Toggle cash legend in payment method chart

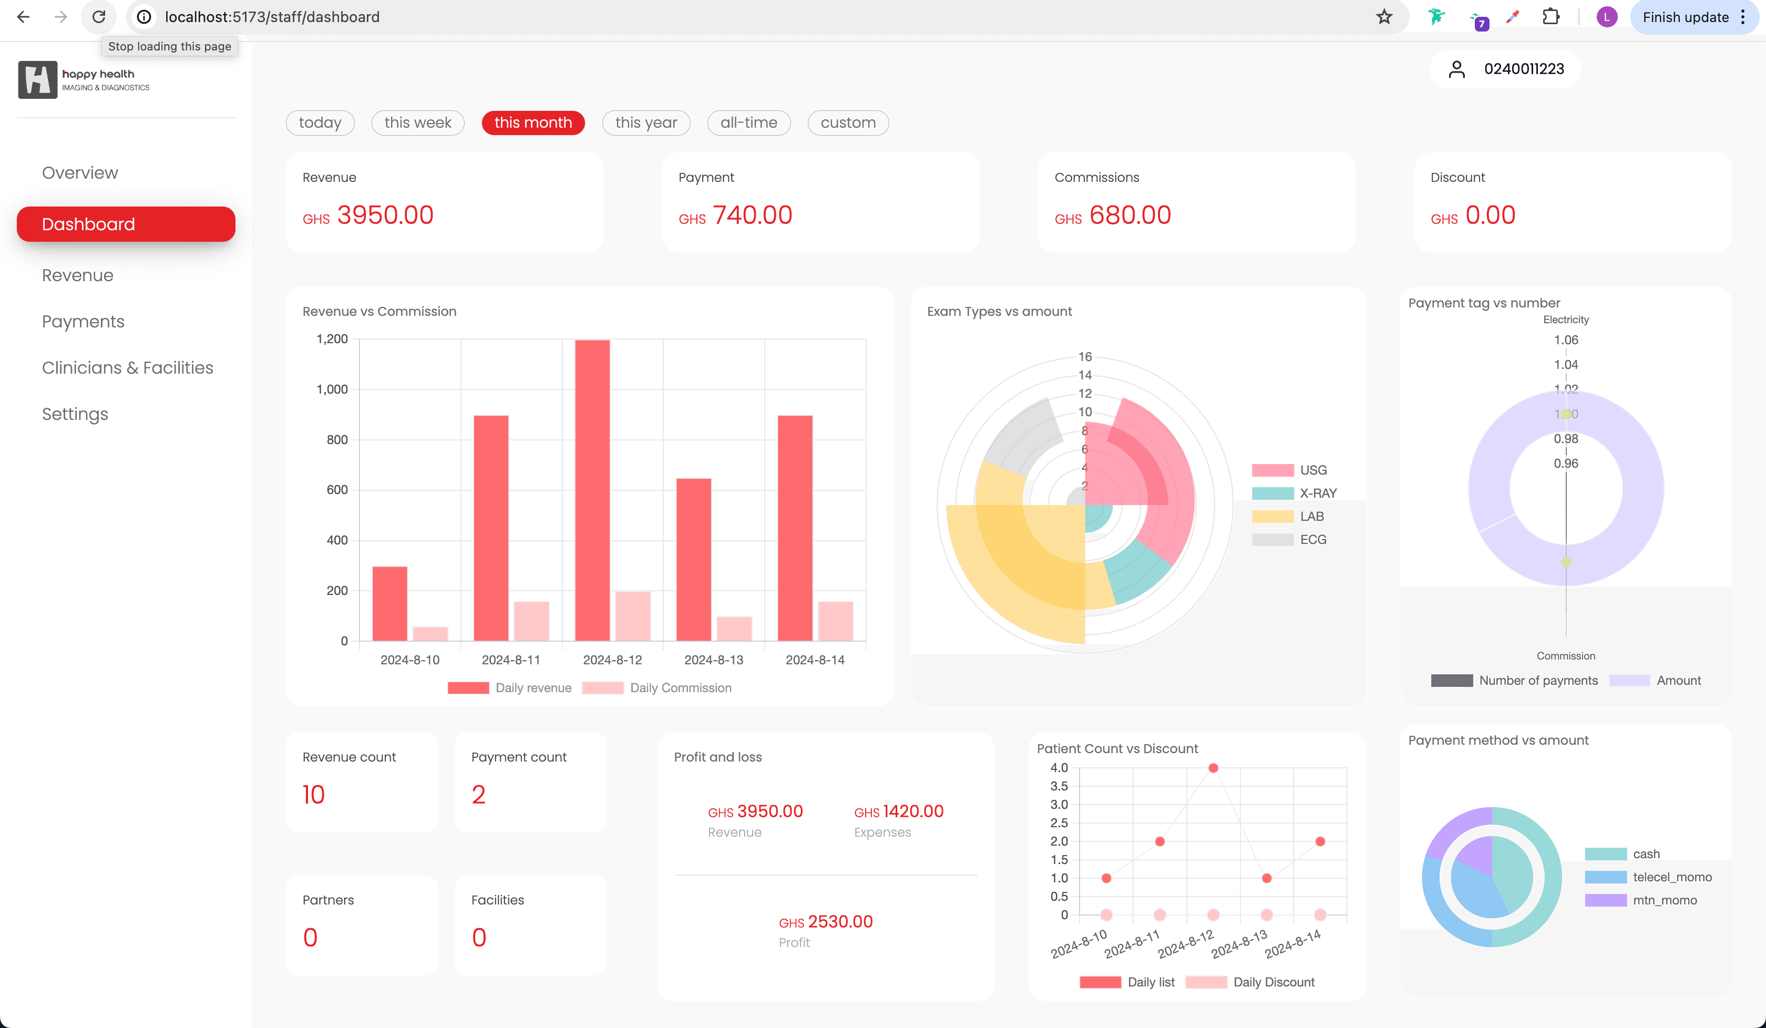pos(1623,854)
